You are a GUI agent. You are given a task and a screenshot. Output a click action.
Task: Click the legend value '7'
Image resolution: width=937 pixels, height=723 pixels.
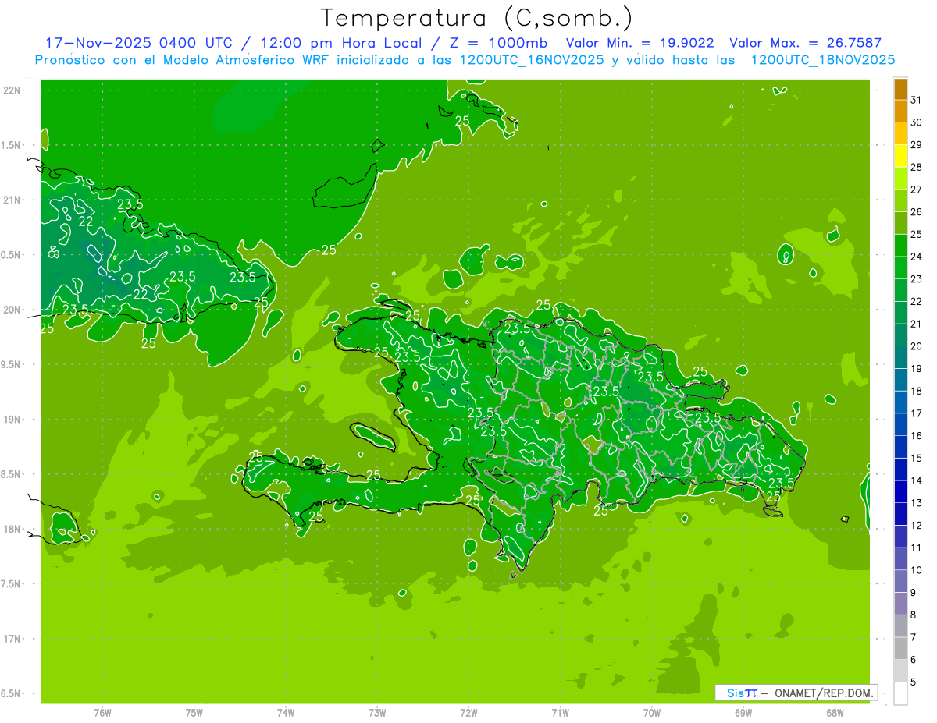[914, 637]
